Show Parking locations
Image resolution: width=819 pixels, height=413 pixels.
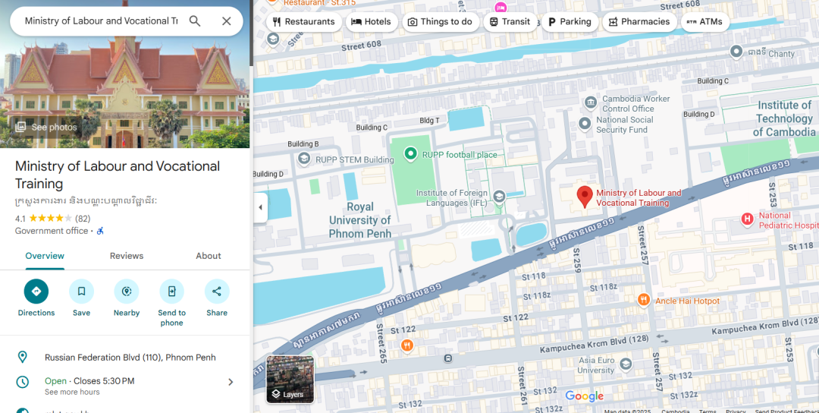(x=570, y=21)
